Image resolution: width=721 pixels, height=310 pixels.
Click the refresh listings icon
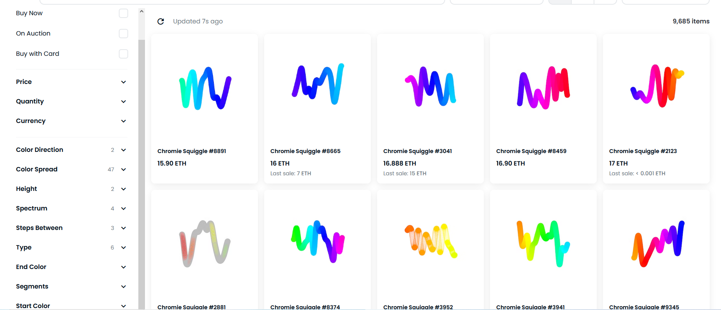(x=161, y=21)
